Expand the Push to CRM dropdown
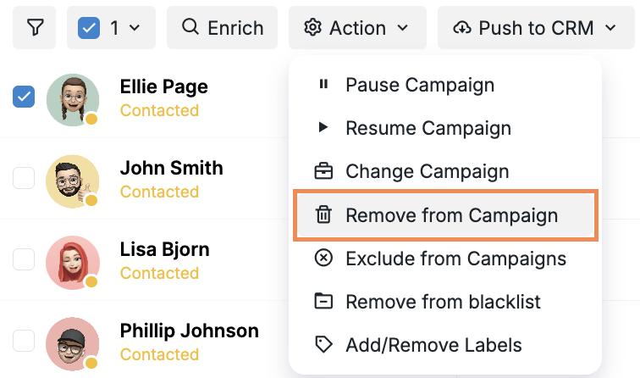This screenshot has height=378, width=640. click(x=535, y=28)
